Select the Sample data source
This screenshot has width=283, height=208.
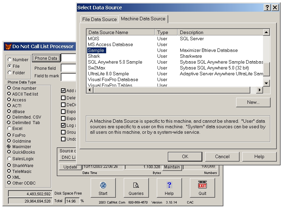click(175, 50)
